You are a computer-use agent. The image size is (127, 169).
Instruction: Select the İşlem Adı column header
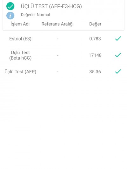[x=20, y=24]
